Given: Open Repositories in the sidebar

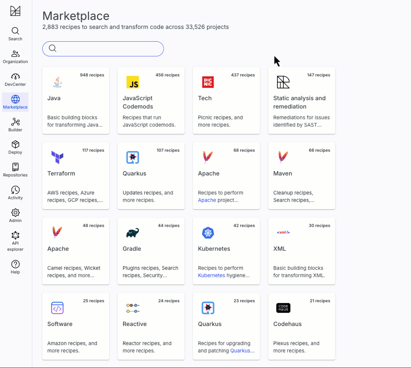Looking at the screenshot, I should point(15,170).
